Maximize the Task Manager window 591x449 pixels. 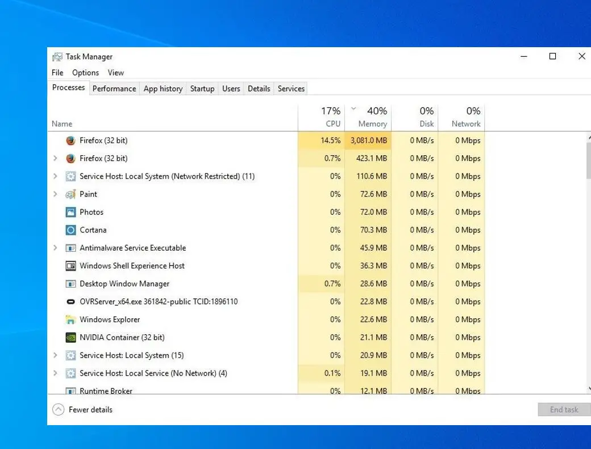[x=552, y=56]
